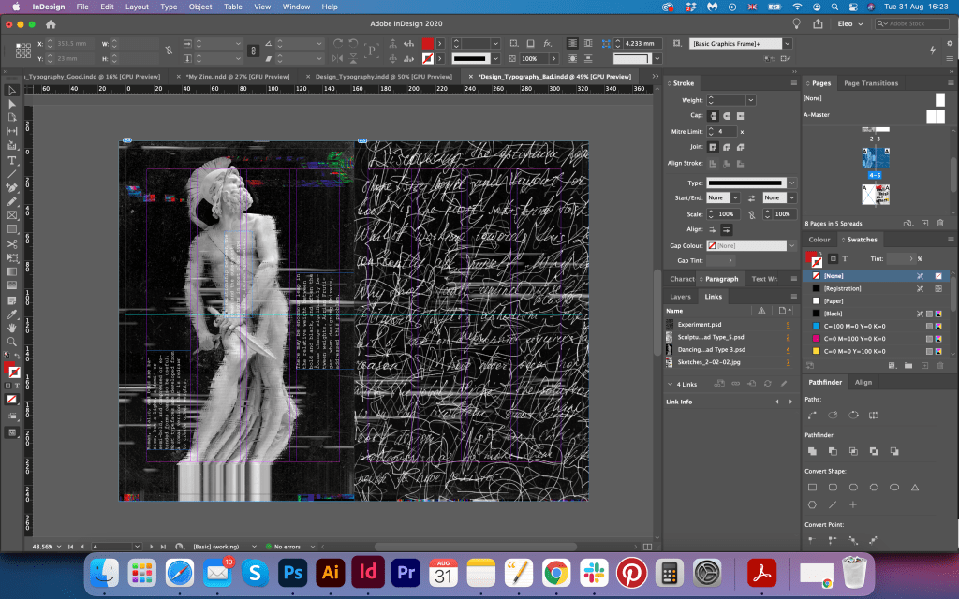
Task: Select the Type tool in the toolbox
Action: point(12,160)
